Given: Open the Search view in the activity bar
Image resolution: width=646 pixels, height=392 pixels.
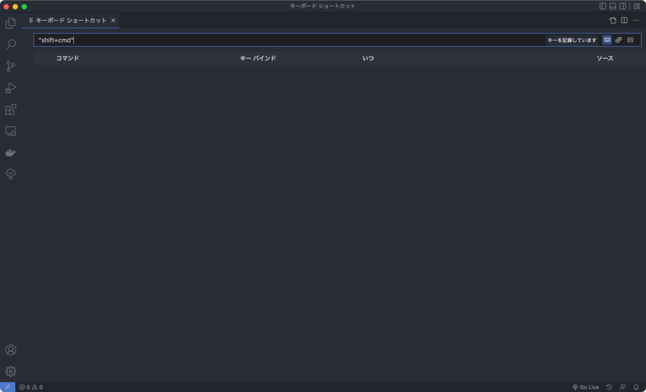Looking at the screenshot, I should pos(10,44).
